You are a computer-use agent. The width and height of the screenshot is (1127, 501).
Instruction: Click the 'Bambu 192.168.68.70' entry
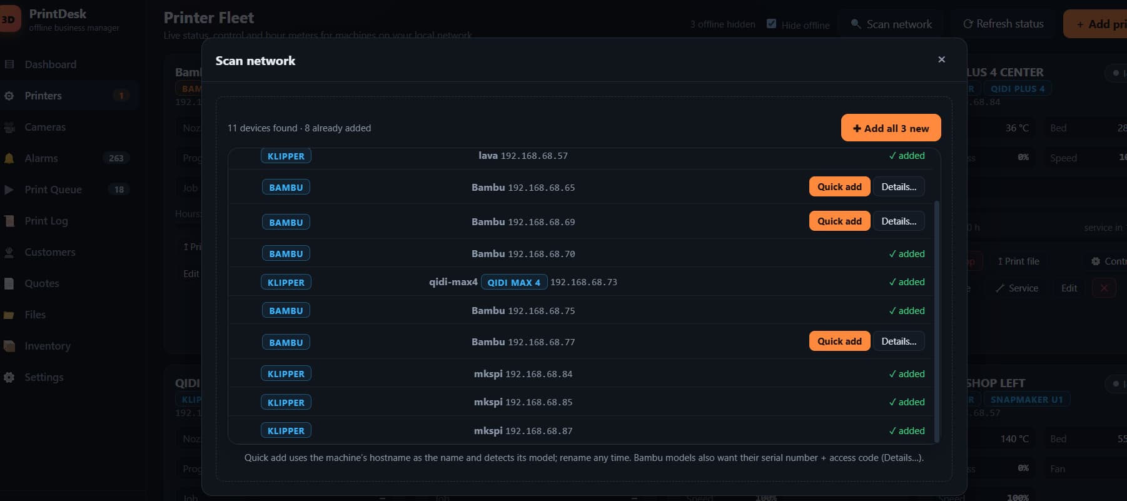point(523,253)
